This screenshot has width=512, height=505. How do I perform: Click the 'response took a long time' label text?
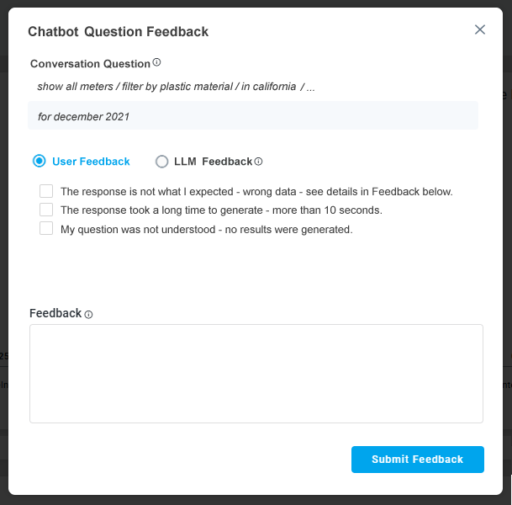pyautogui.click(x=221, y=210)
